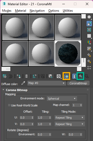Toggle the Backlight button
The width and height of the screenshot is (93, 141).
click(x=89, y=24)
